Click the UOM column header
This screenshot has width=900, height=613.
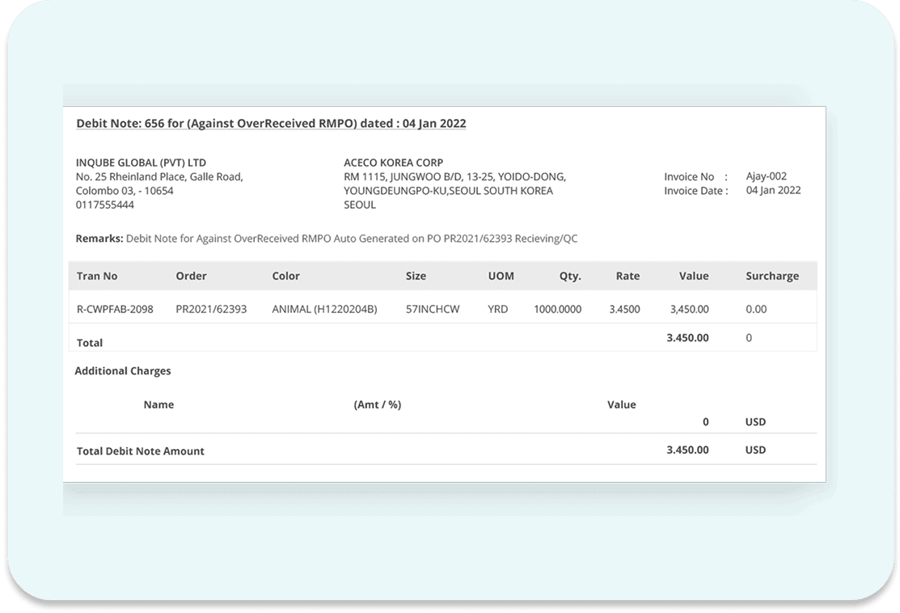click(501, 276)
